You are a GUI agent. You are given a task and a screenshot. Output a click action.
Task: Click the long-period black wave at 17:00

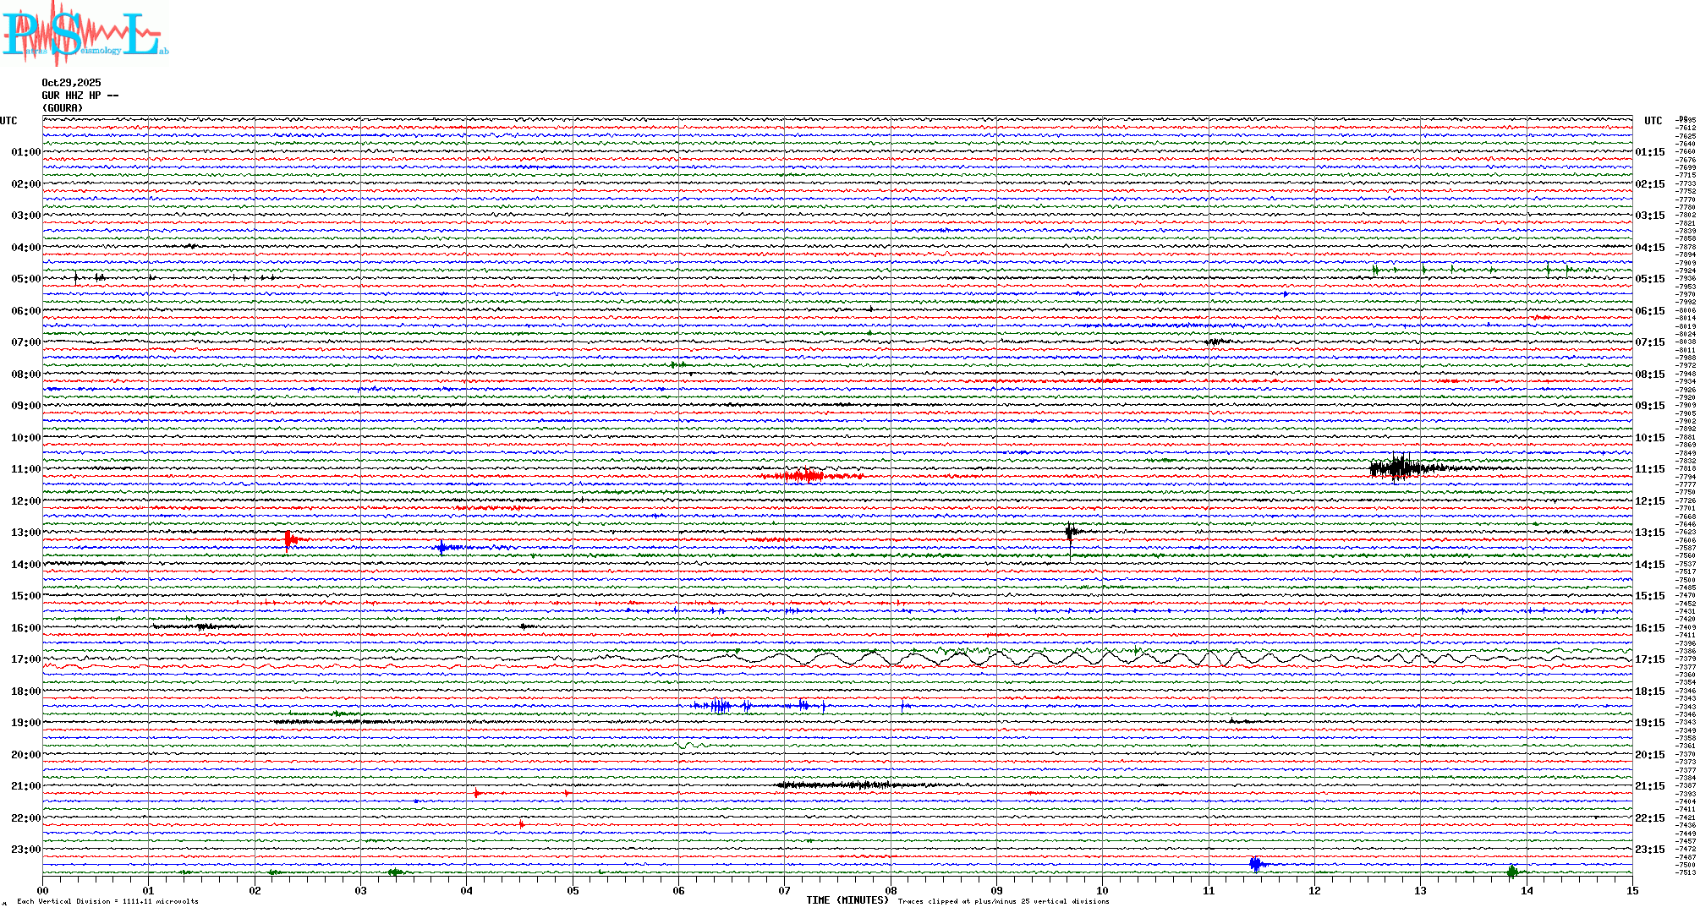930,658
